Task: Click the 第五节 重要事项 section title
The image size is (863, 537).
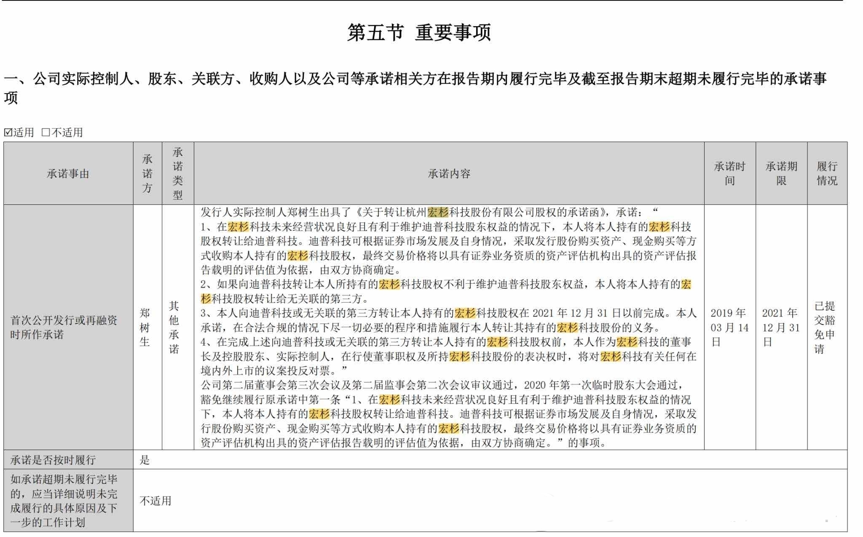Action: pos(419,32)
